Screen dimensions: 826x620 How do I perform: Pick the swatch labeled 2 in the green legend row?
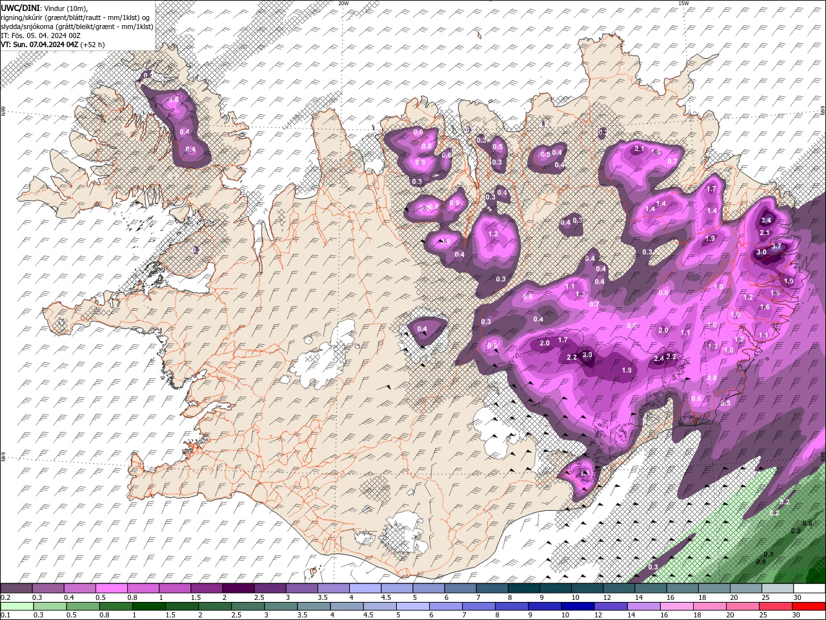coord(215,606)
